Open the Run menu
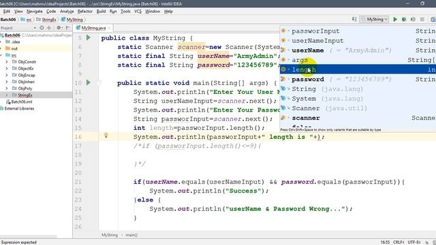Image resolution: width=436 pixels, height=245 pixels. (x=113, y=12)
